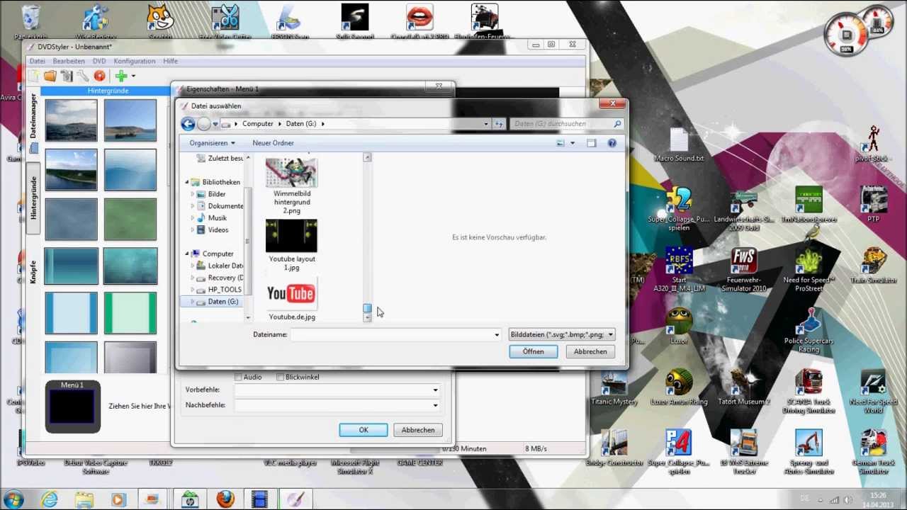Click the search magnifier in file dialog
The height and width of the screenshot is (510, 907).
(617, 124)
